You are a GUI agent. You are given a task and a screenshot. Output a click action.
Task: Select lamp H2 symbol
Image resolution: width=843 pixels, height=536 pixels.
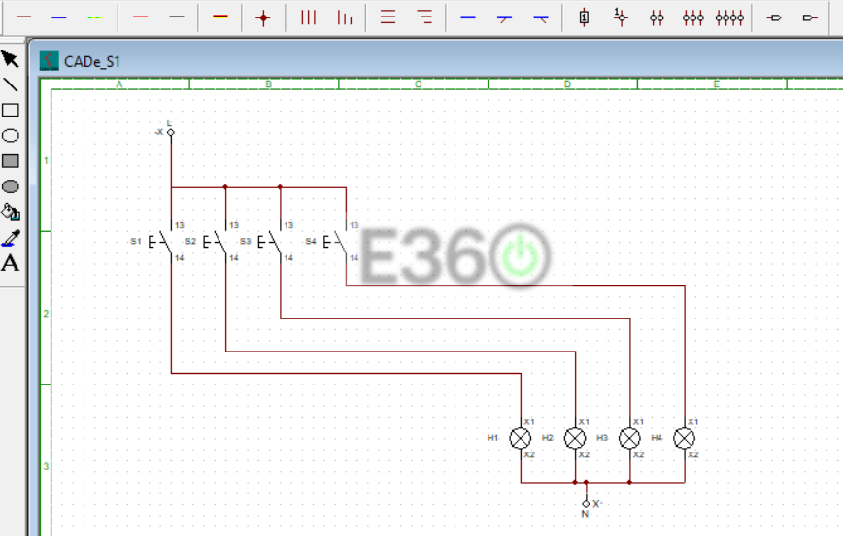[x=575, y=438]
